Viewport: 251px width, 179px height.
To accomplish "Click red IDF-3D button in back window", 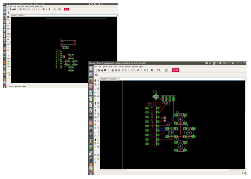I will click(x=67, y=9).
